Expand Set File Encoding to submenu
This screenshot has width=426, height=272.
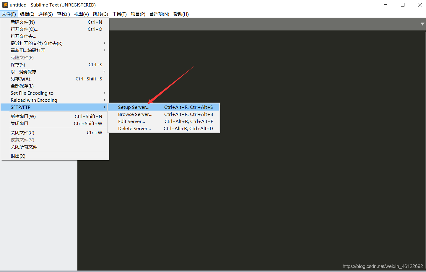(55, 93)
